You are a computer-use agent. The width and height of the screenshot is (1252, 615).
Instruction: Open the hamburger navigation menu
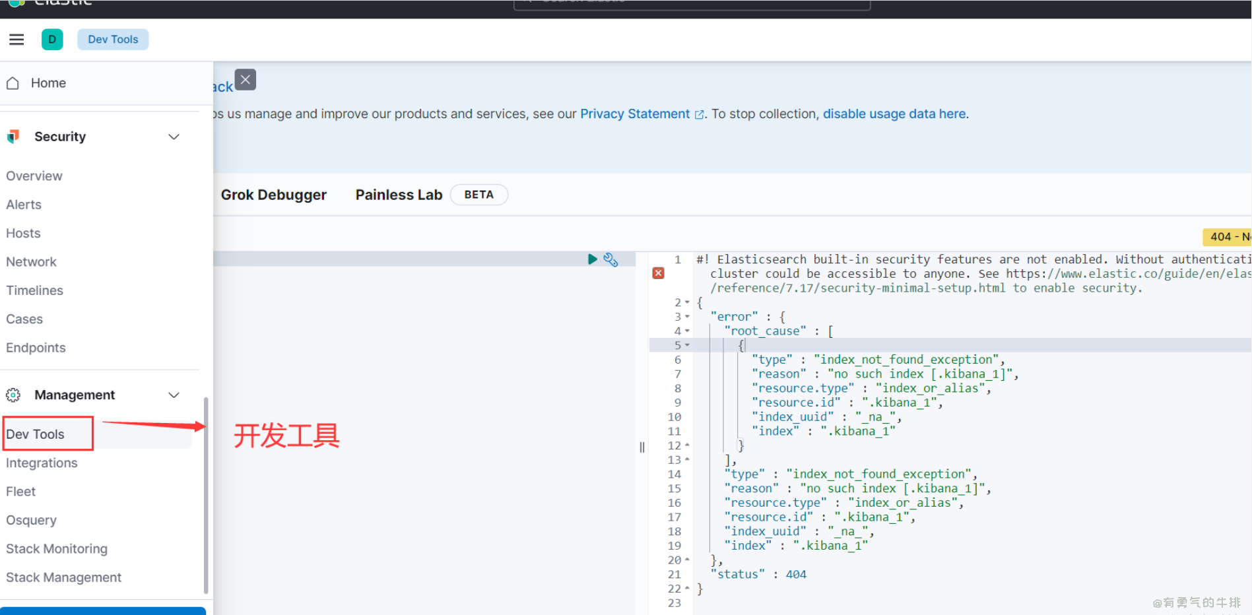click(x=16, y=40)
